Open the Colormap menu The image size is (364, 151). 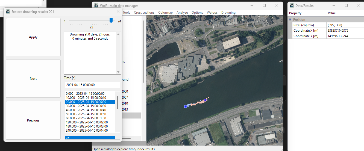tap(165, 13)
